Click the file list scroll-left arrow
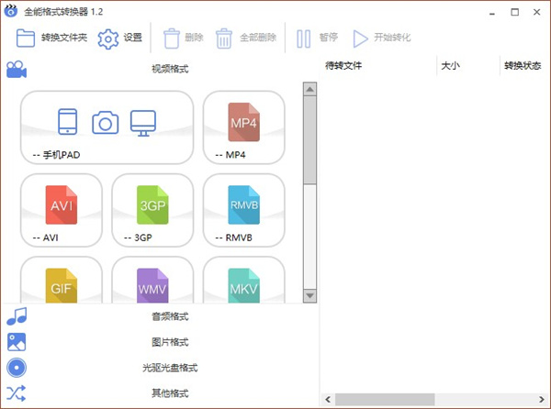The height and width of the screenshot is (409, 551). [x=328, y=399]
